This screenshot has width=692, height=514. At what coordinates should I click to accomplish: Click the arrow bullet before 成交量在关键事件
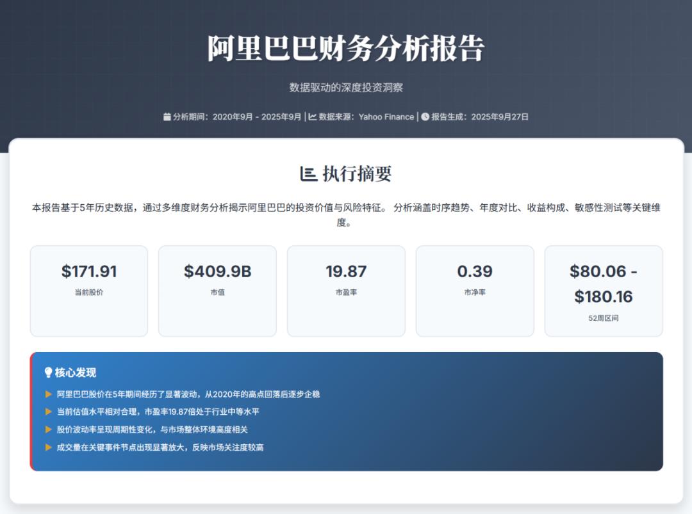point(49,447)
